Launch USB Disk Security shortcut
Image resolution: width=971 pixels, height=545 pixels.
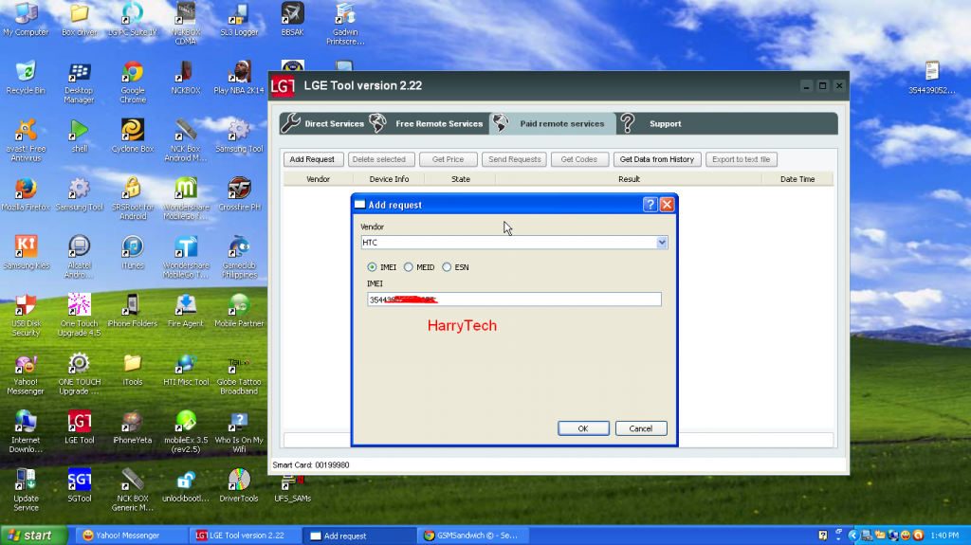click(x=26, y=316)
